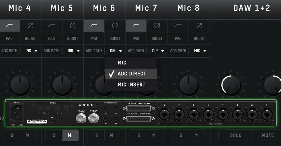Enable PAD on Mic 4

tap(9, 38)
